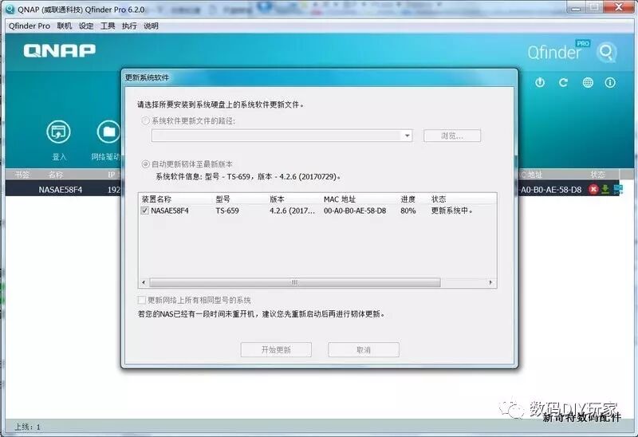638x437 pixels.
Task: Open the 执行 menu
Action: [129, 26]
